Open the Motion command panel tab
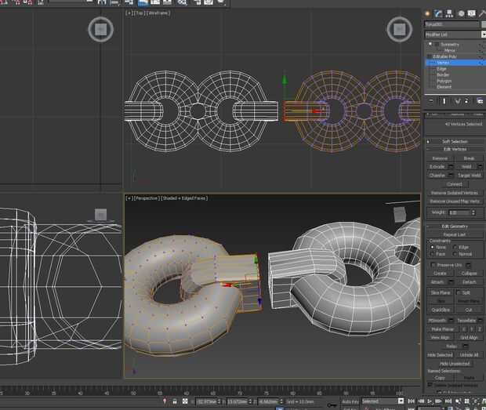486x410 pixels. [460, 13]
